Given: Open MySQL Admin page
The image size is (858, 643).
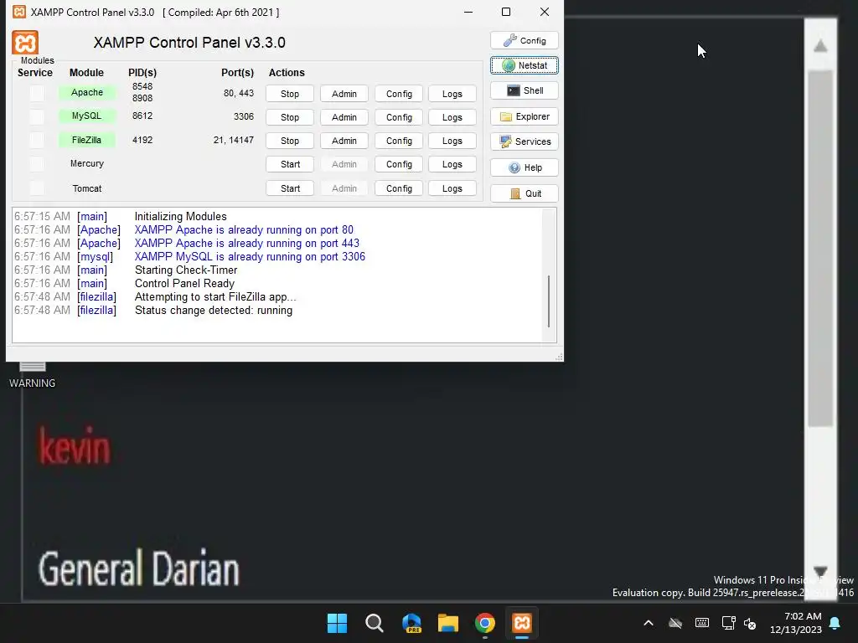Looking at the screenshot, I should click(x=344, y=117).
